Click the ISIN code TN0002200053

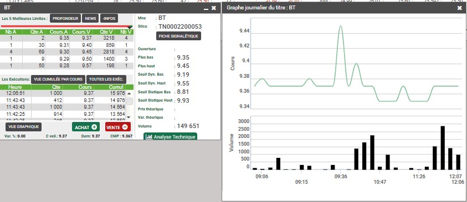point(180,26)
